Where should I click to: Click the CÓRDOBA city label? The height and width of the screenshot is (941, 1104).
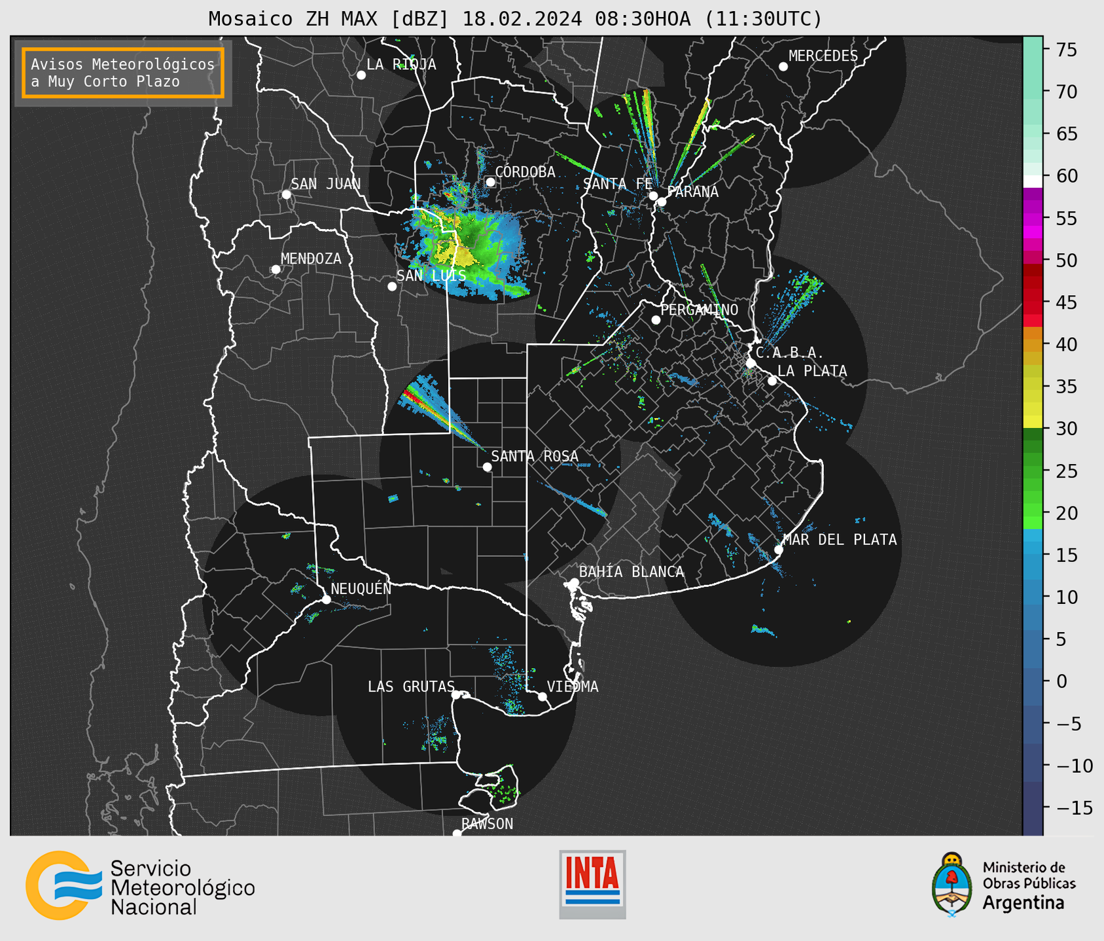pyautogui.click(x=525, y=172)
